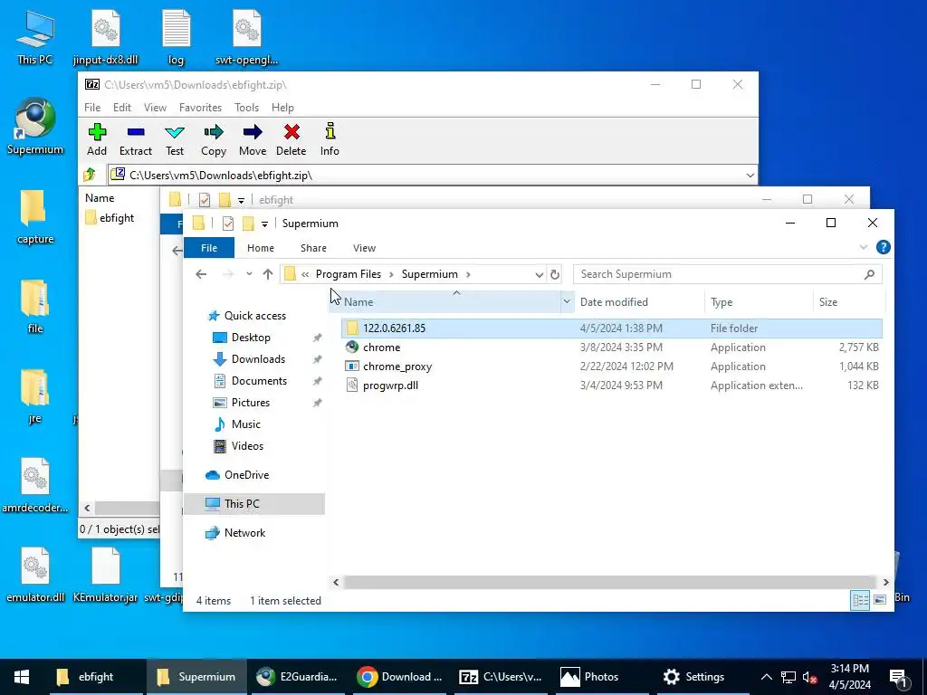Select Network in the navigation pane
This screenshot has height=695, width=927.
click(x=244, y=533)
